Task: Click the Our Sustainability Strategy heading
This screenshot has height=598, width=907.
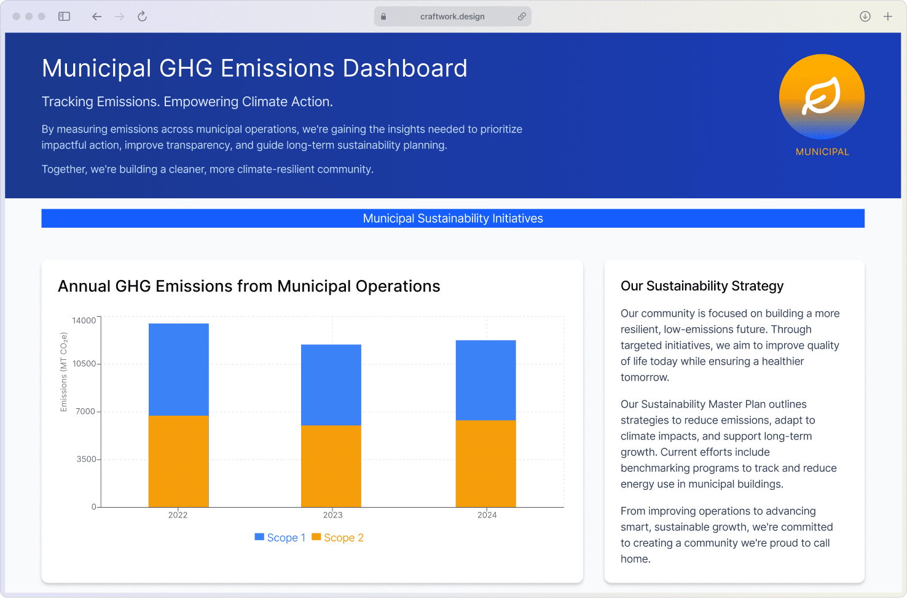Action: (x=702, y=286)
